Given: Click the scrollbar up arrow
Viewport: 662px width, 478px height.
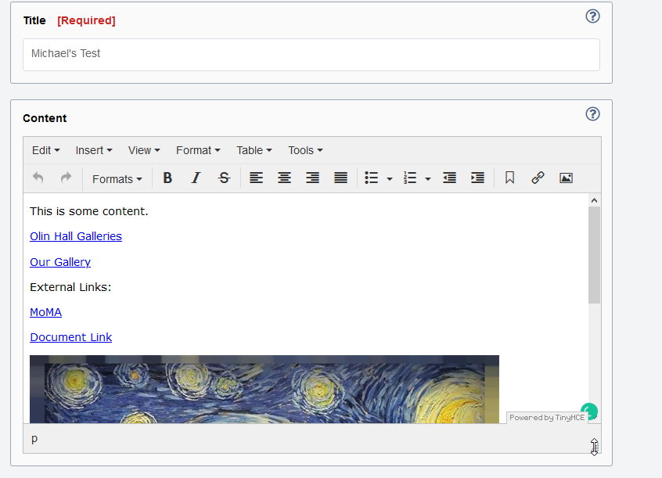Looking at the screenshot, I should coord(594,200).
